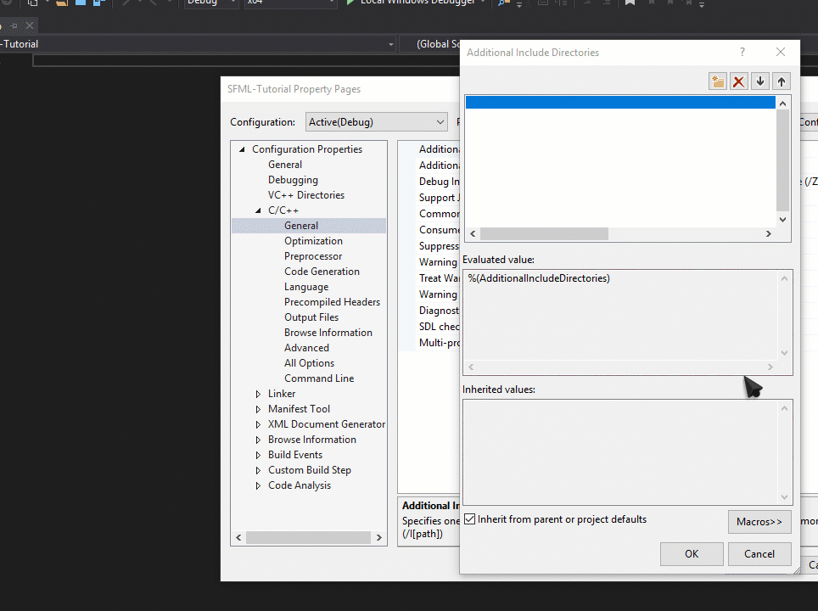The width and height of the screenshot is (818, 611).
Task: Open the Configuration Active(Debug) dropdown
Action: click(x=376, y=122)
